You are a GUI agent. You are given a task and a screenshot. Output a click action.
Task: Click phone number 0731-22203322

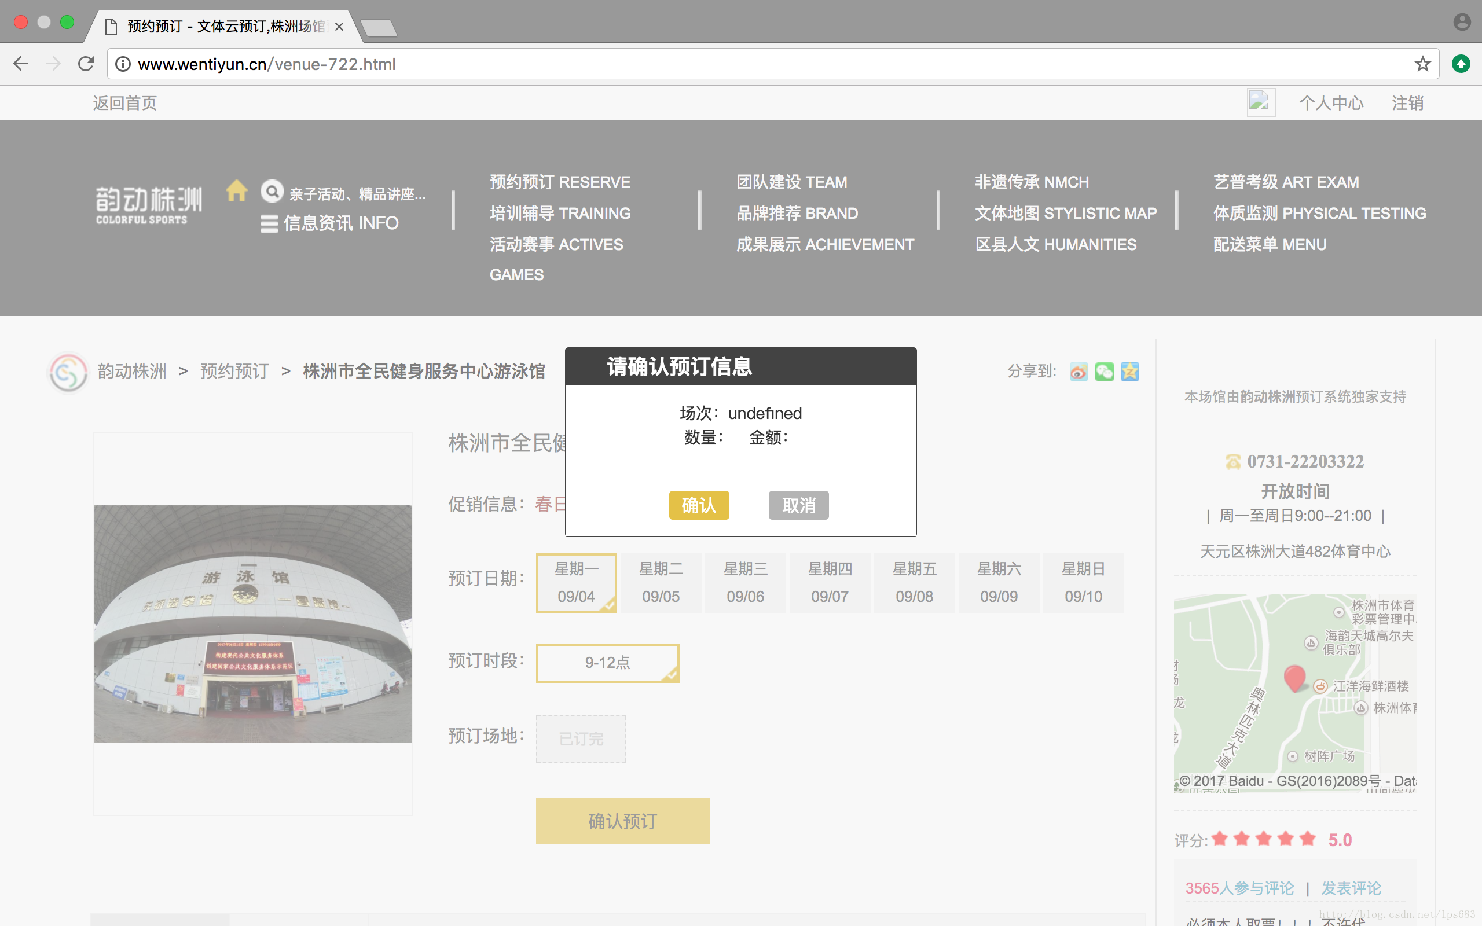pos(1305,461)
